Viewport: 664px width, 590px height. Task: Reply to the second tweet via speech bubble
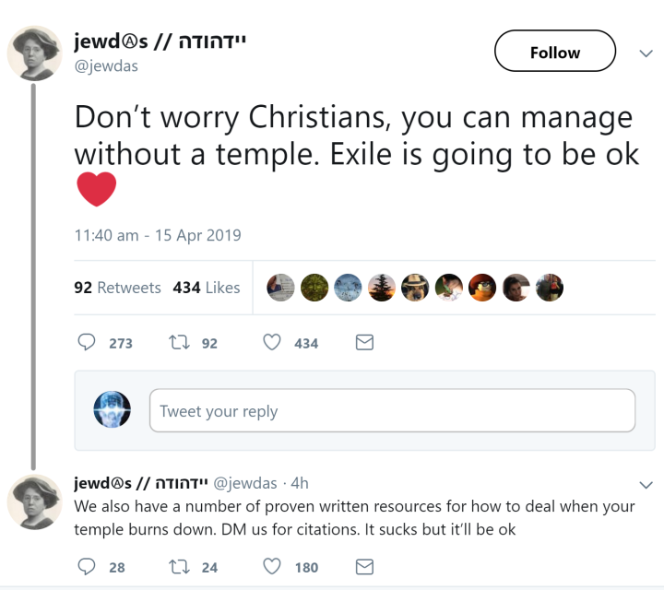pyautogui.click(x=87, y=566)
